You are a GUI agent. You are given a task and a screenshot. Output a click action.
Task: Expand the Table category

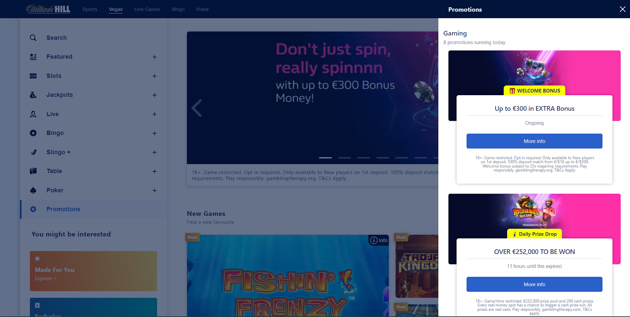tap(155, 171)
